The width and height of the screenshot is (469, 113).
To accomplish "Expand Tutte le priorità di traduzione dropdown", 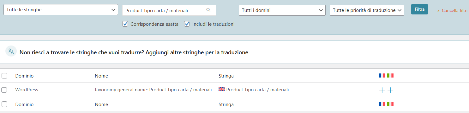I will point(367,10).
